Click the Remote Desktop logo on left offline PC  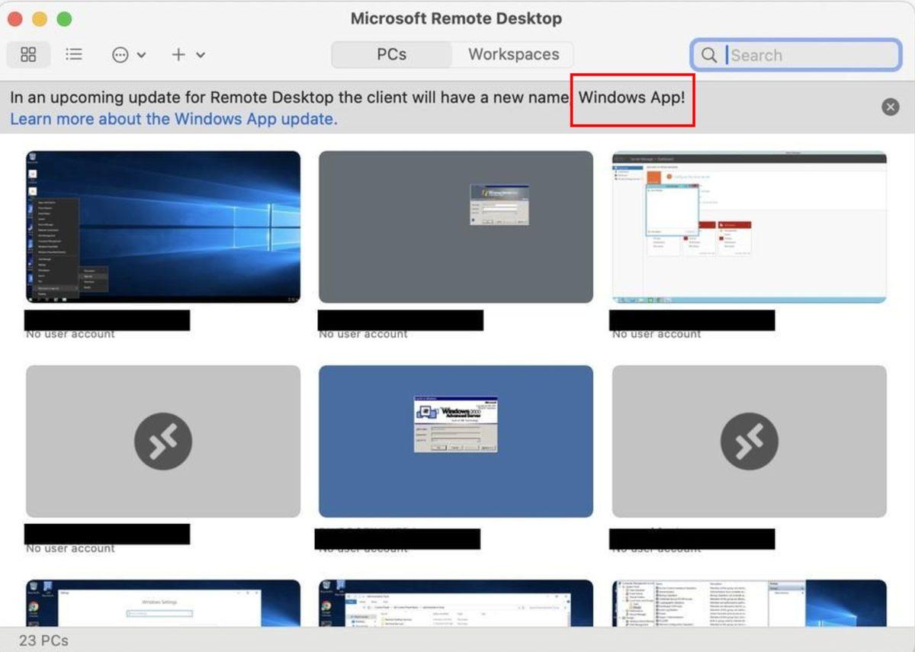pos(162,441)
